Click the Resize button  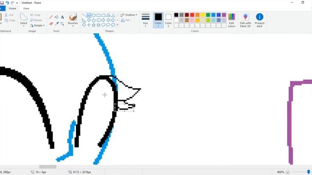coord(36,20)
